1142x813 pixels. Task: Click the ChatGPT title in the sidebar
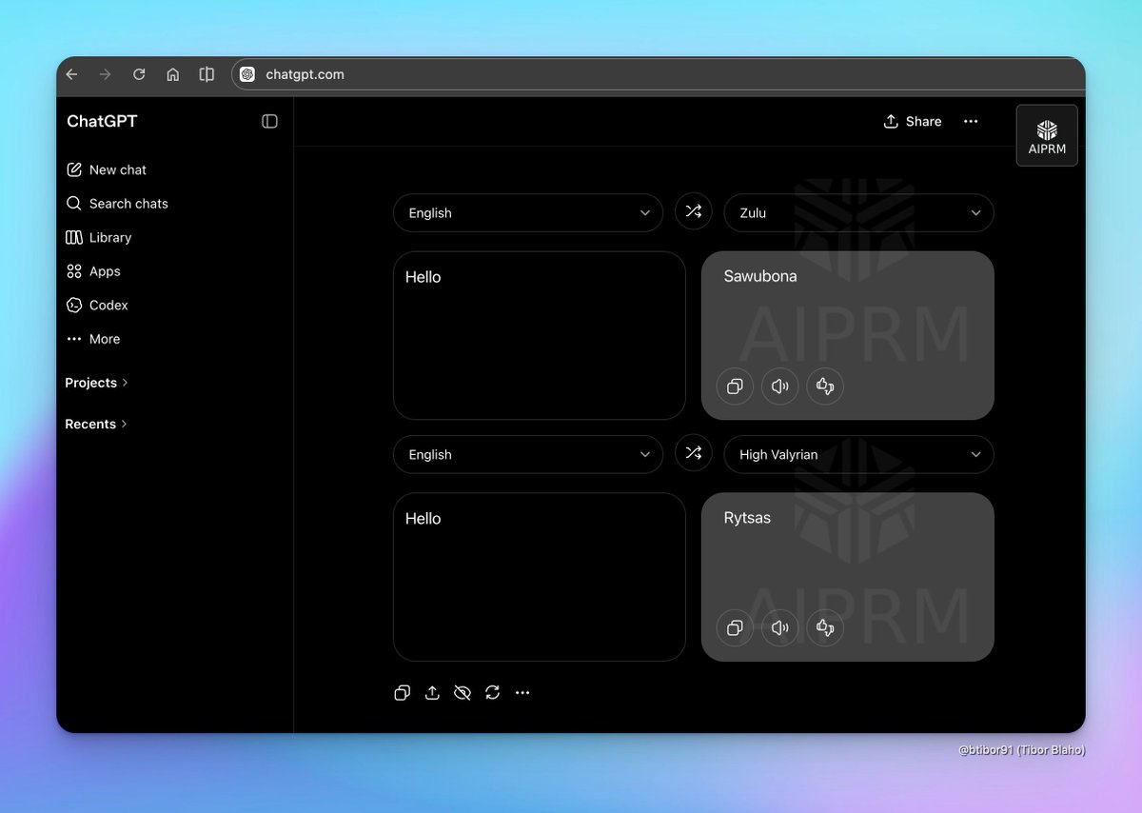(x=102, y=121)
